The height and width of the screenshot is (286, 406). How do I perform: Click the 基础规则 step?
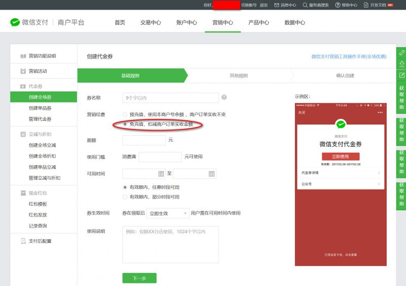tap(131, 76)
